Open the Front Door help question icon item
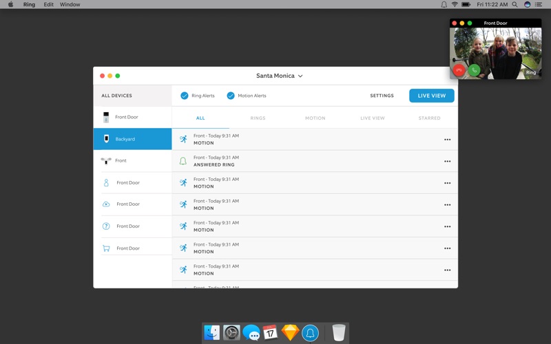The width and height of the screenshot is (551, 344). (106, 226)
